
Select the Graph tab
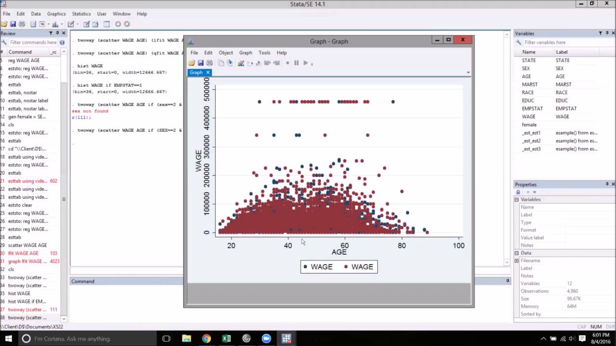[x=196, y=73]
